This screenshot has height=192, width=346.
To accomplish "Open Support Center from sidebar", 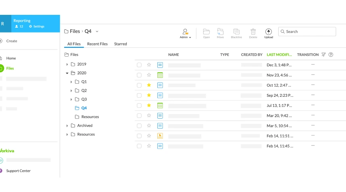I will pos(18,171).
